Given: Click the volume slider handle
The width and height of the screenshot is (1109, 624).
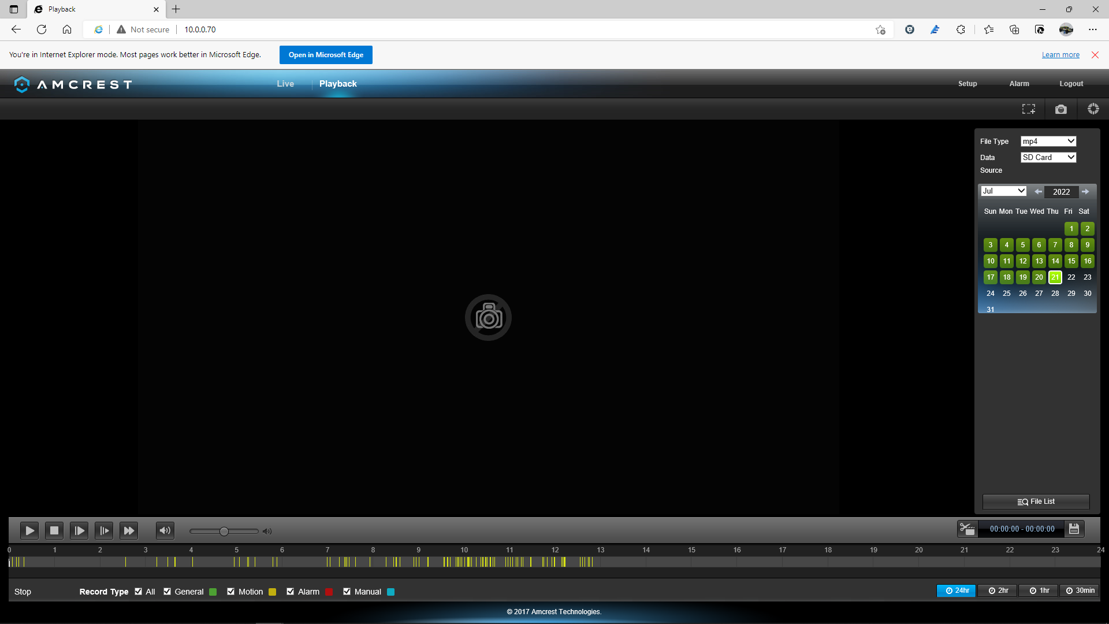Looking at the screenshot, I should click(224, 531).
